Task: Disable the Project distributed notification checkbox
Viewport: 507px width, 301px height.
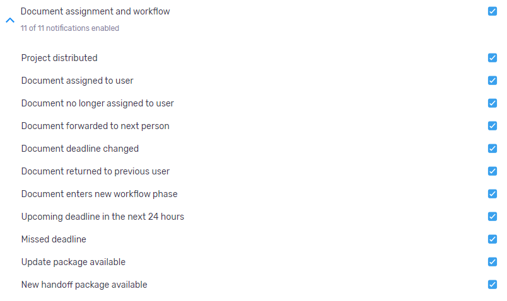Action: click(x=492, y=58)
